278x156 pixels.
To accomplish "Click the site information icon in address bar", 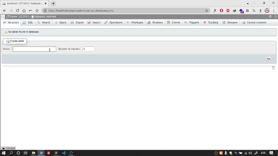I will 45,10.
